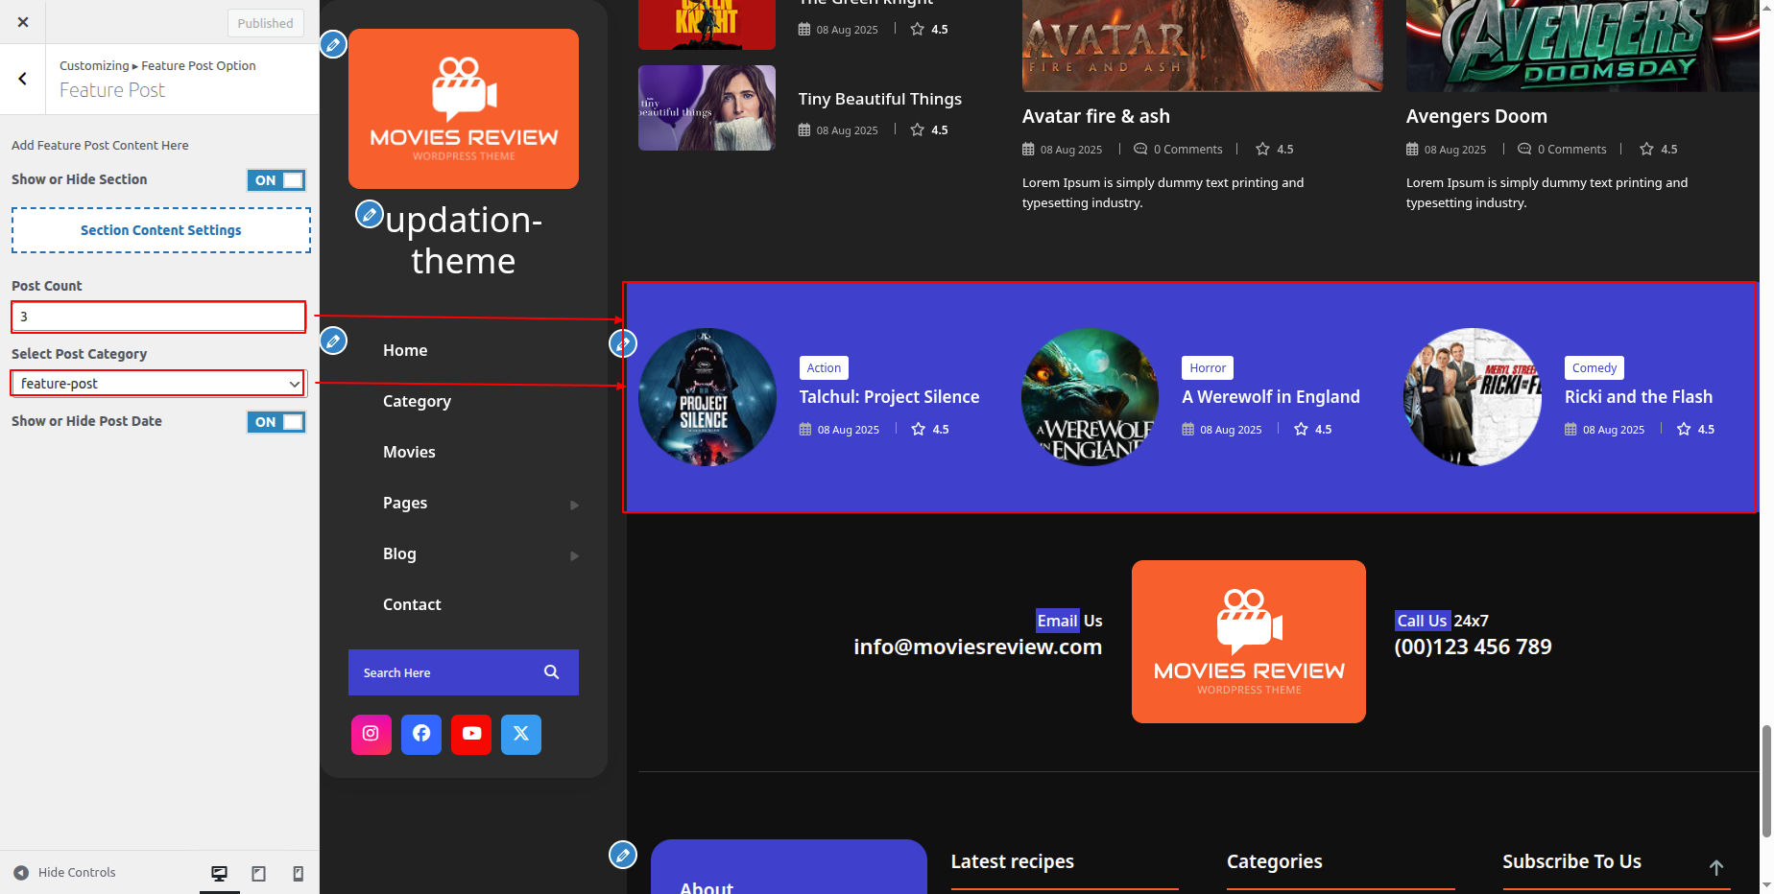This screenshot has width=1774, height=894.
Task: Click the Post Count input field
Action: [x=158, y=317]
